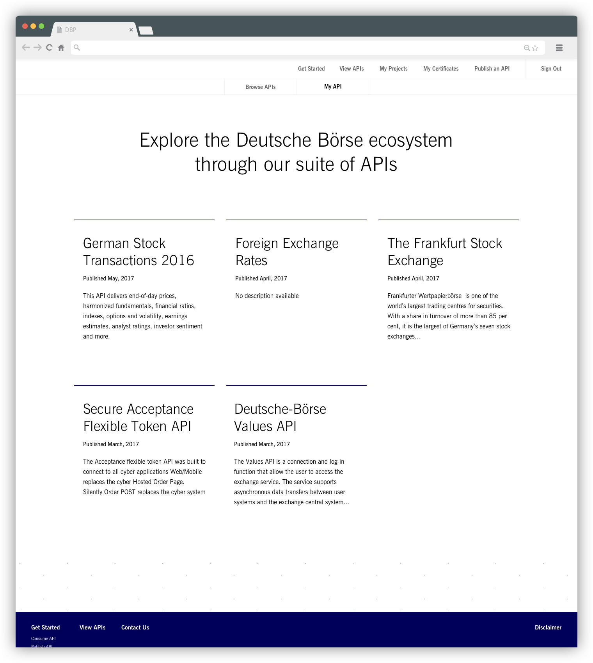Viewport: 593px width, 663px height.
Task: Click the zoom magnifier in address bar
Action: coord(527,48)
